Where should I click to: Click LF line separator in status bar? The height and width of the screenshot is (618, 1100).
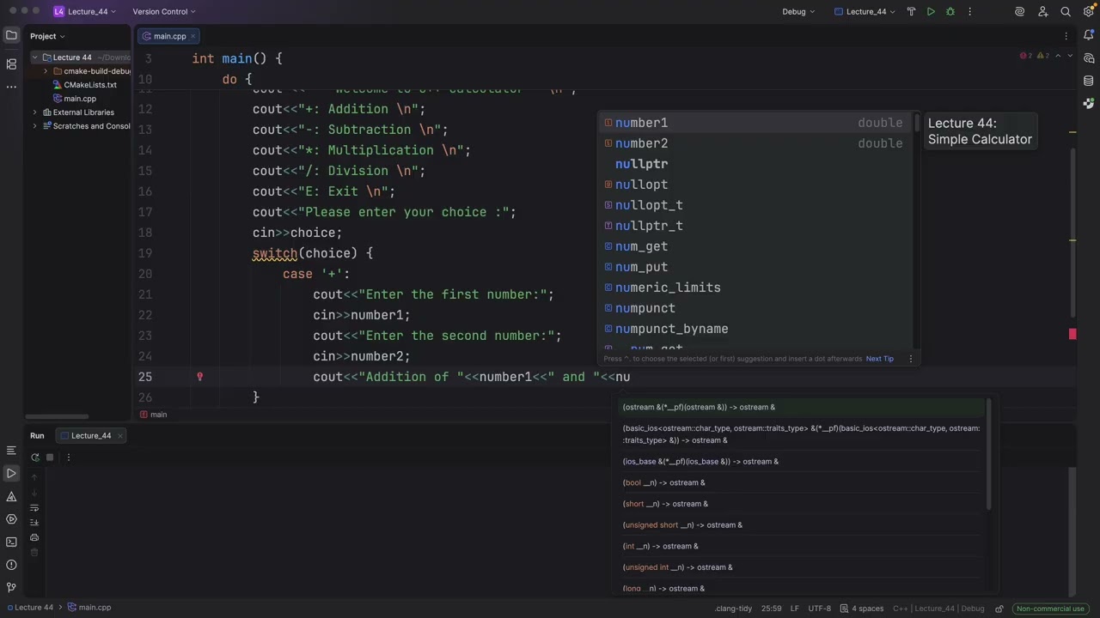point(795,609)
